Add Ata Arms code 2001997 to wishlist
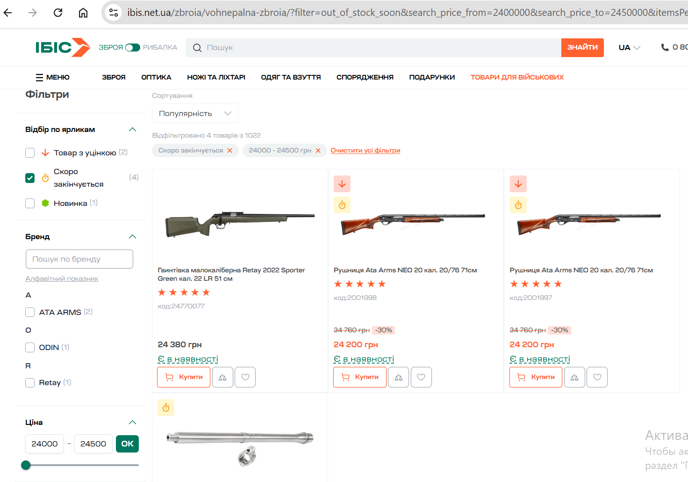 click(x=597, y=377)
